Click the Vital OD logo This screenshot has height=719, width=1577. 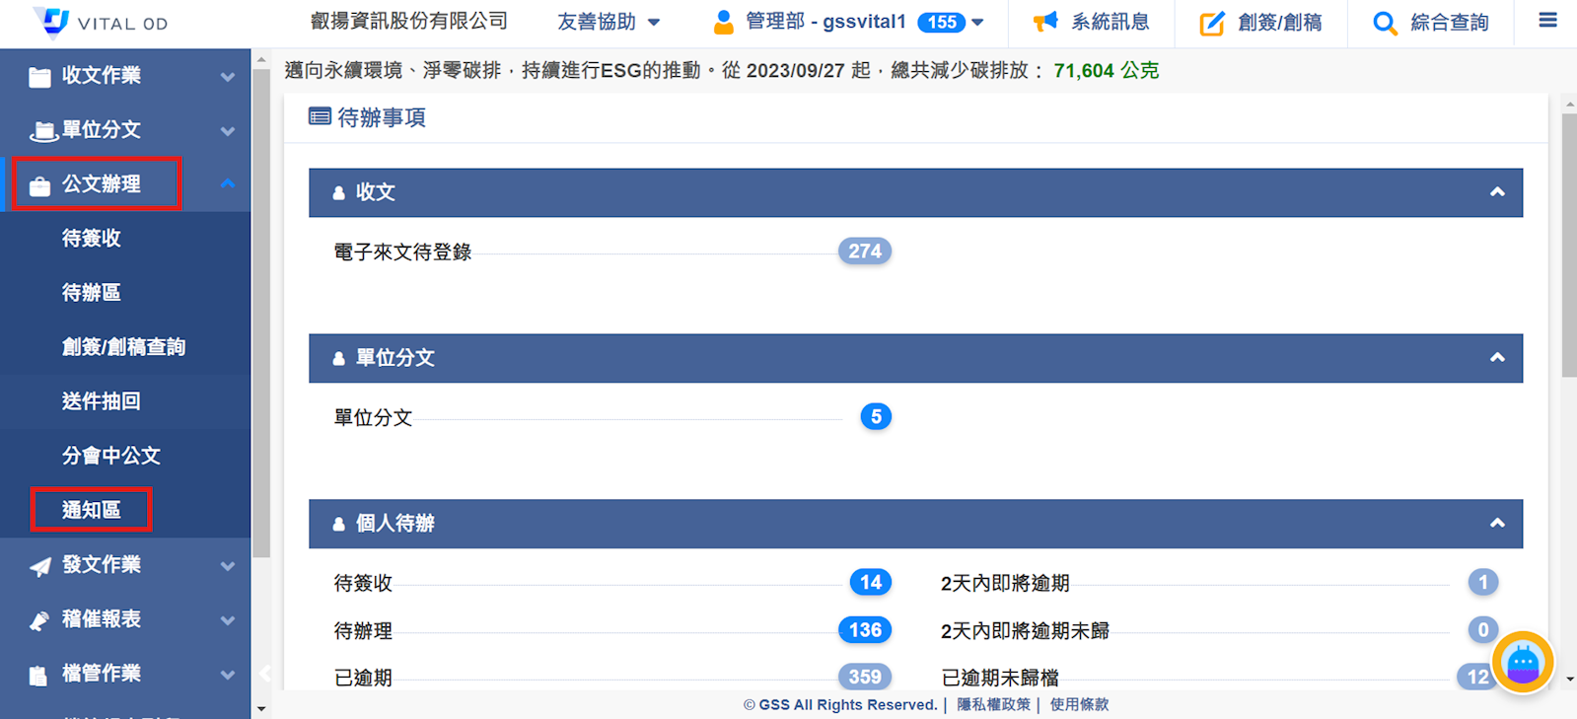point(99,22)
